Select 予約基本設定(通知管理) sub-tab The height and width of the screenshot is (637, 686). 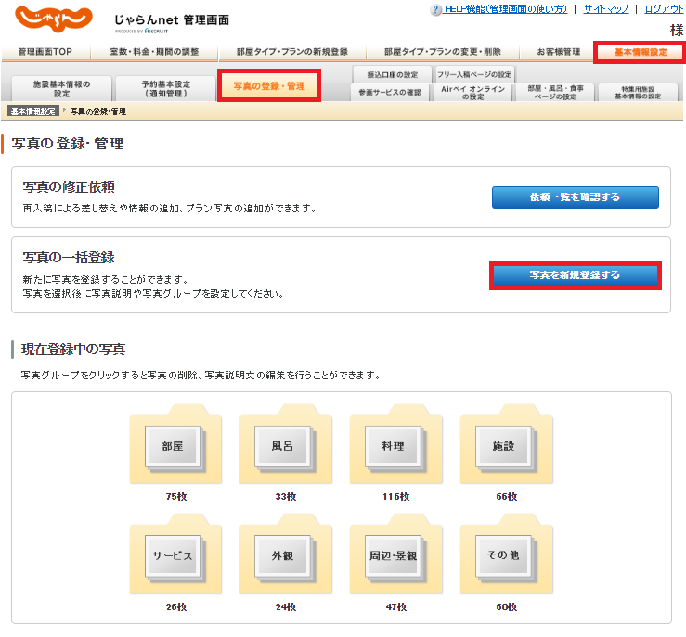pyautogui.click(x=166, y=89)
